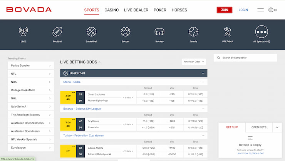
Task: Open NFL Weekly Specials item
Action: point(31,139)
